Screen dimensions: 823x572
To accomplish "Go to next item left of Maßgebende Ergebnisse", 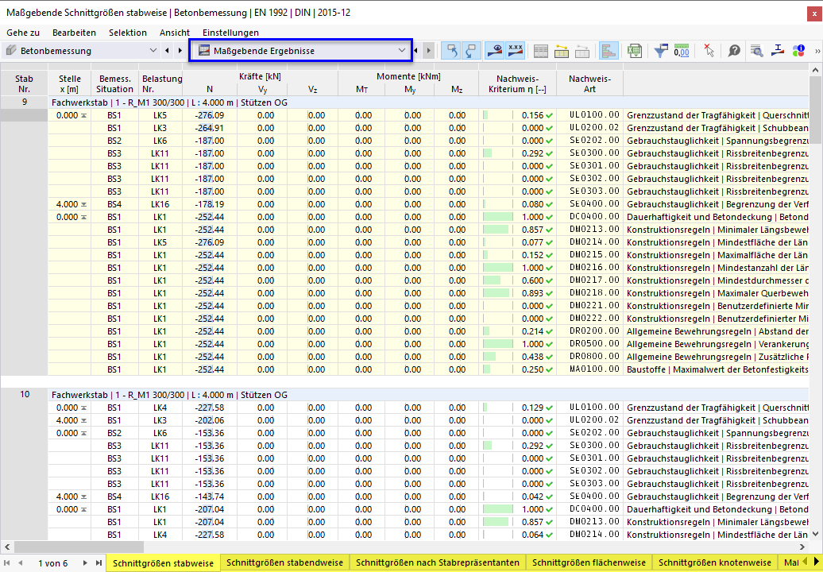I will click(x=180, y=51).
